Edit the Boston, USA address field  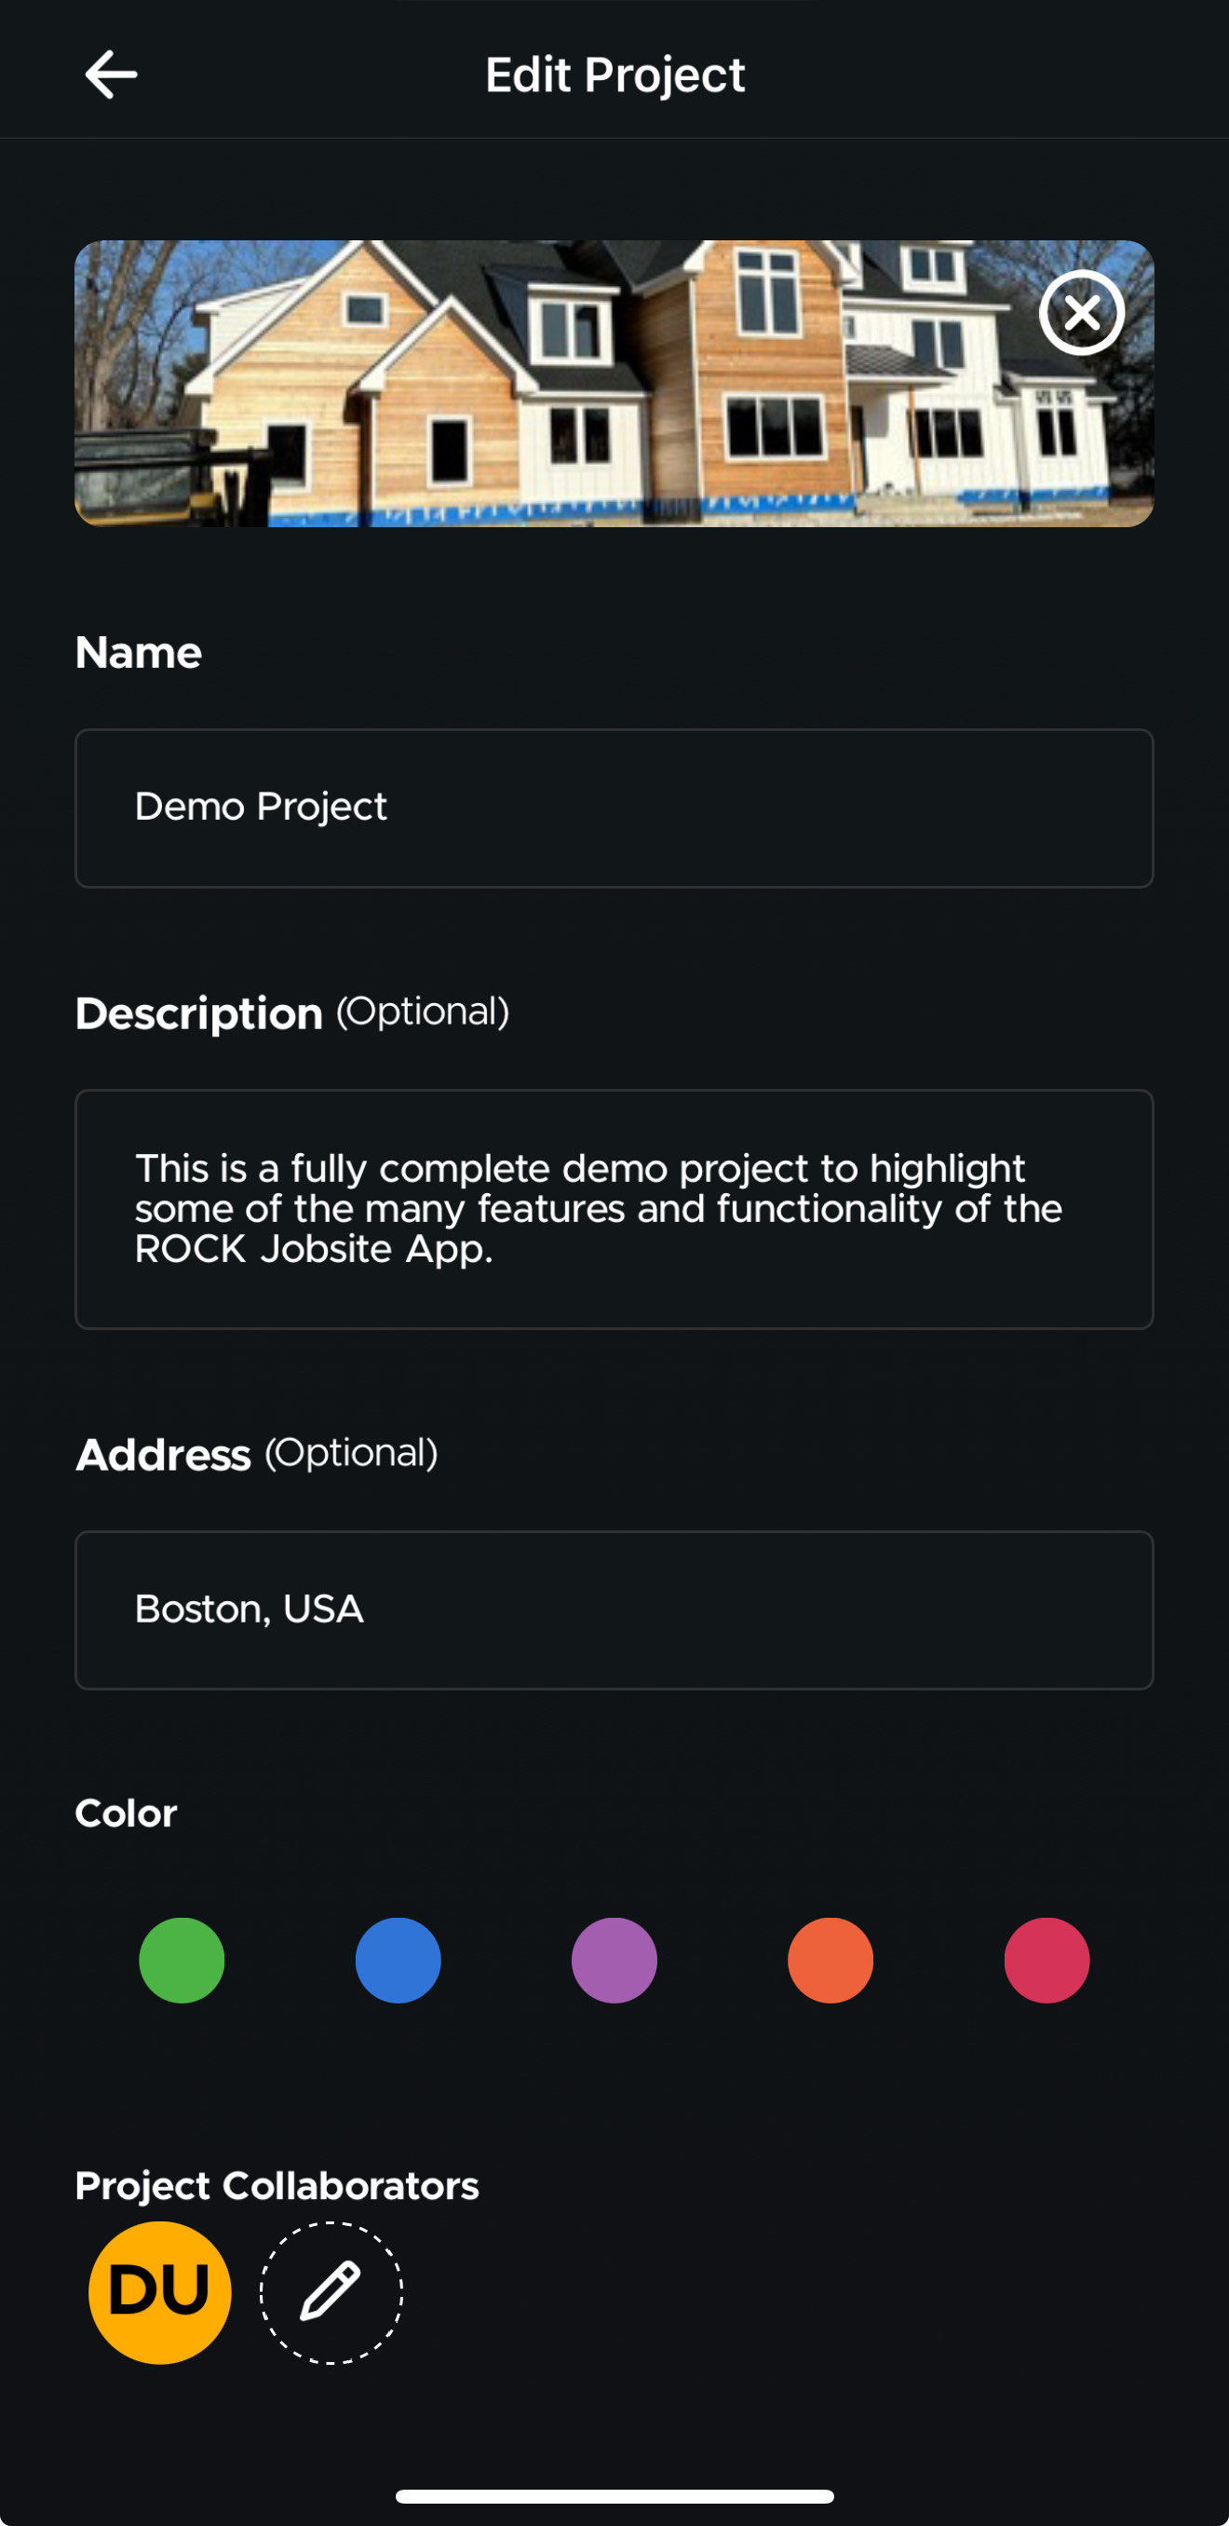click(614, 1610)
